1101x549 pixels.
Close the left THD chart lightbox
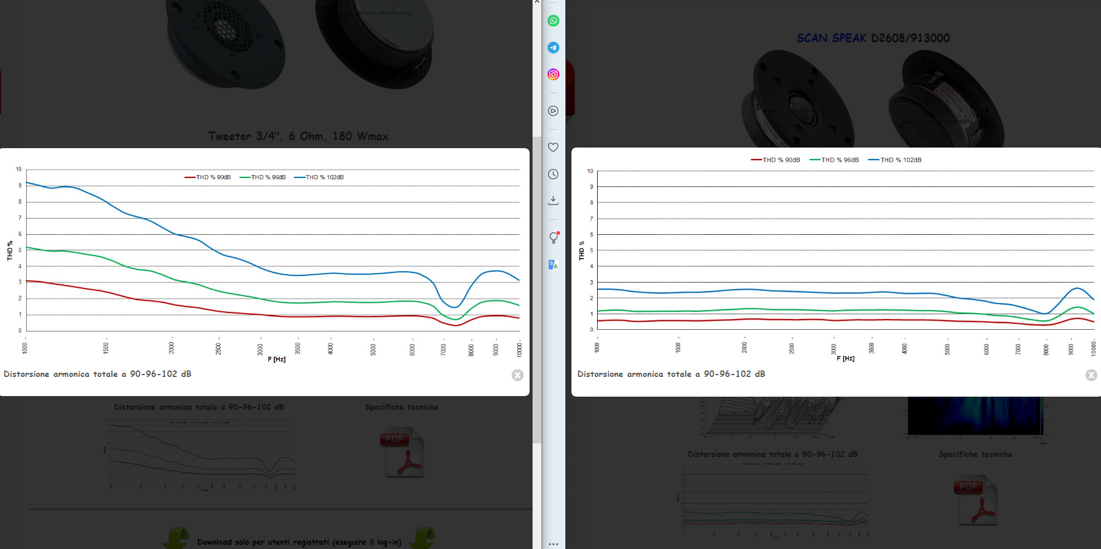518,375
